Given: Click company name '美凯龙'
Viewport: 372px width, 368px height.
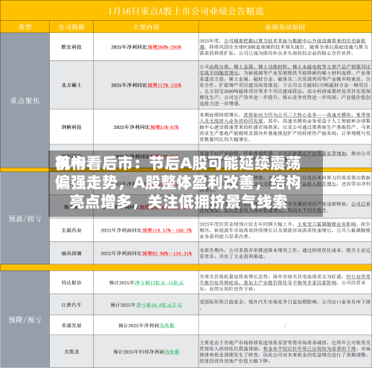Looking at the screenshot, I should point(71,352).
